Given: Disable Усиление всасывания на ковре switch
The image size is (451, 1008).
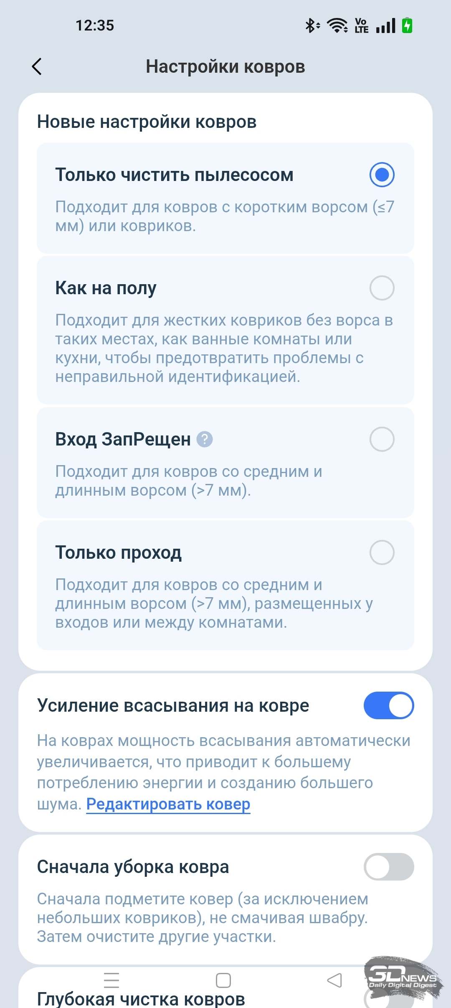Looking at the screenshot, I should tap(388, 705).
